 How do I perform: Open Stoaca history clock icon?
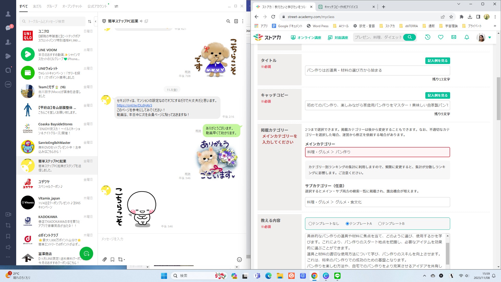point(427,37)
